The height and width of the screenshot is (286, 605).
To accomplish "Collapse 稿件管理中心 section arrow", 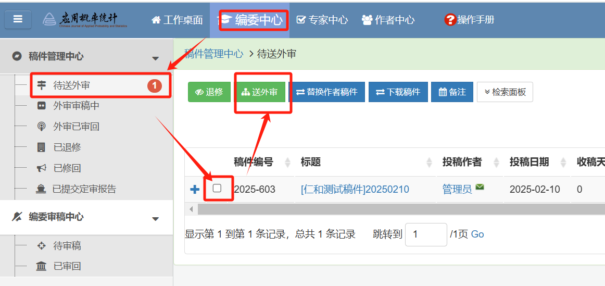I will coord(155,59).
